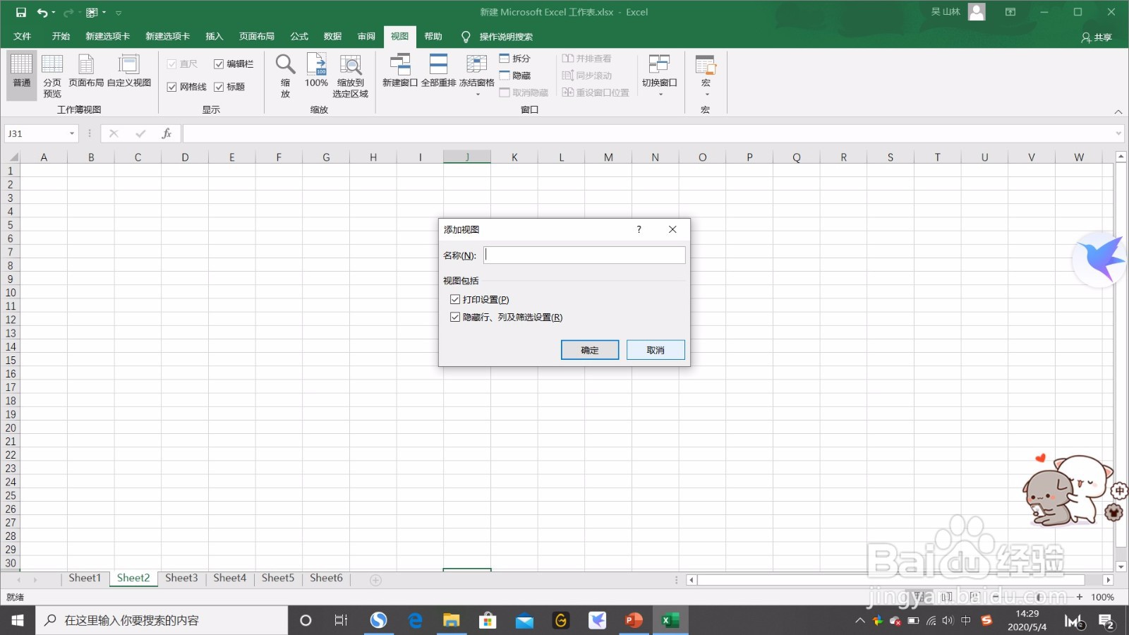Image resolution: width=1129 pixels, height=635 pixels.
Task: Uncheck Print Settings (打印设置) option
Action: click(x=455, y=300)
